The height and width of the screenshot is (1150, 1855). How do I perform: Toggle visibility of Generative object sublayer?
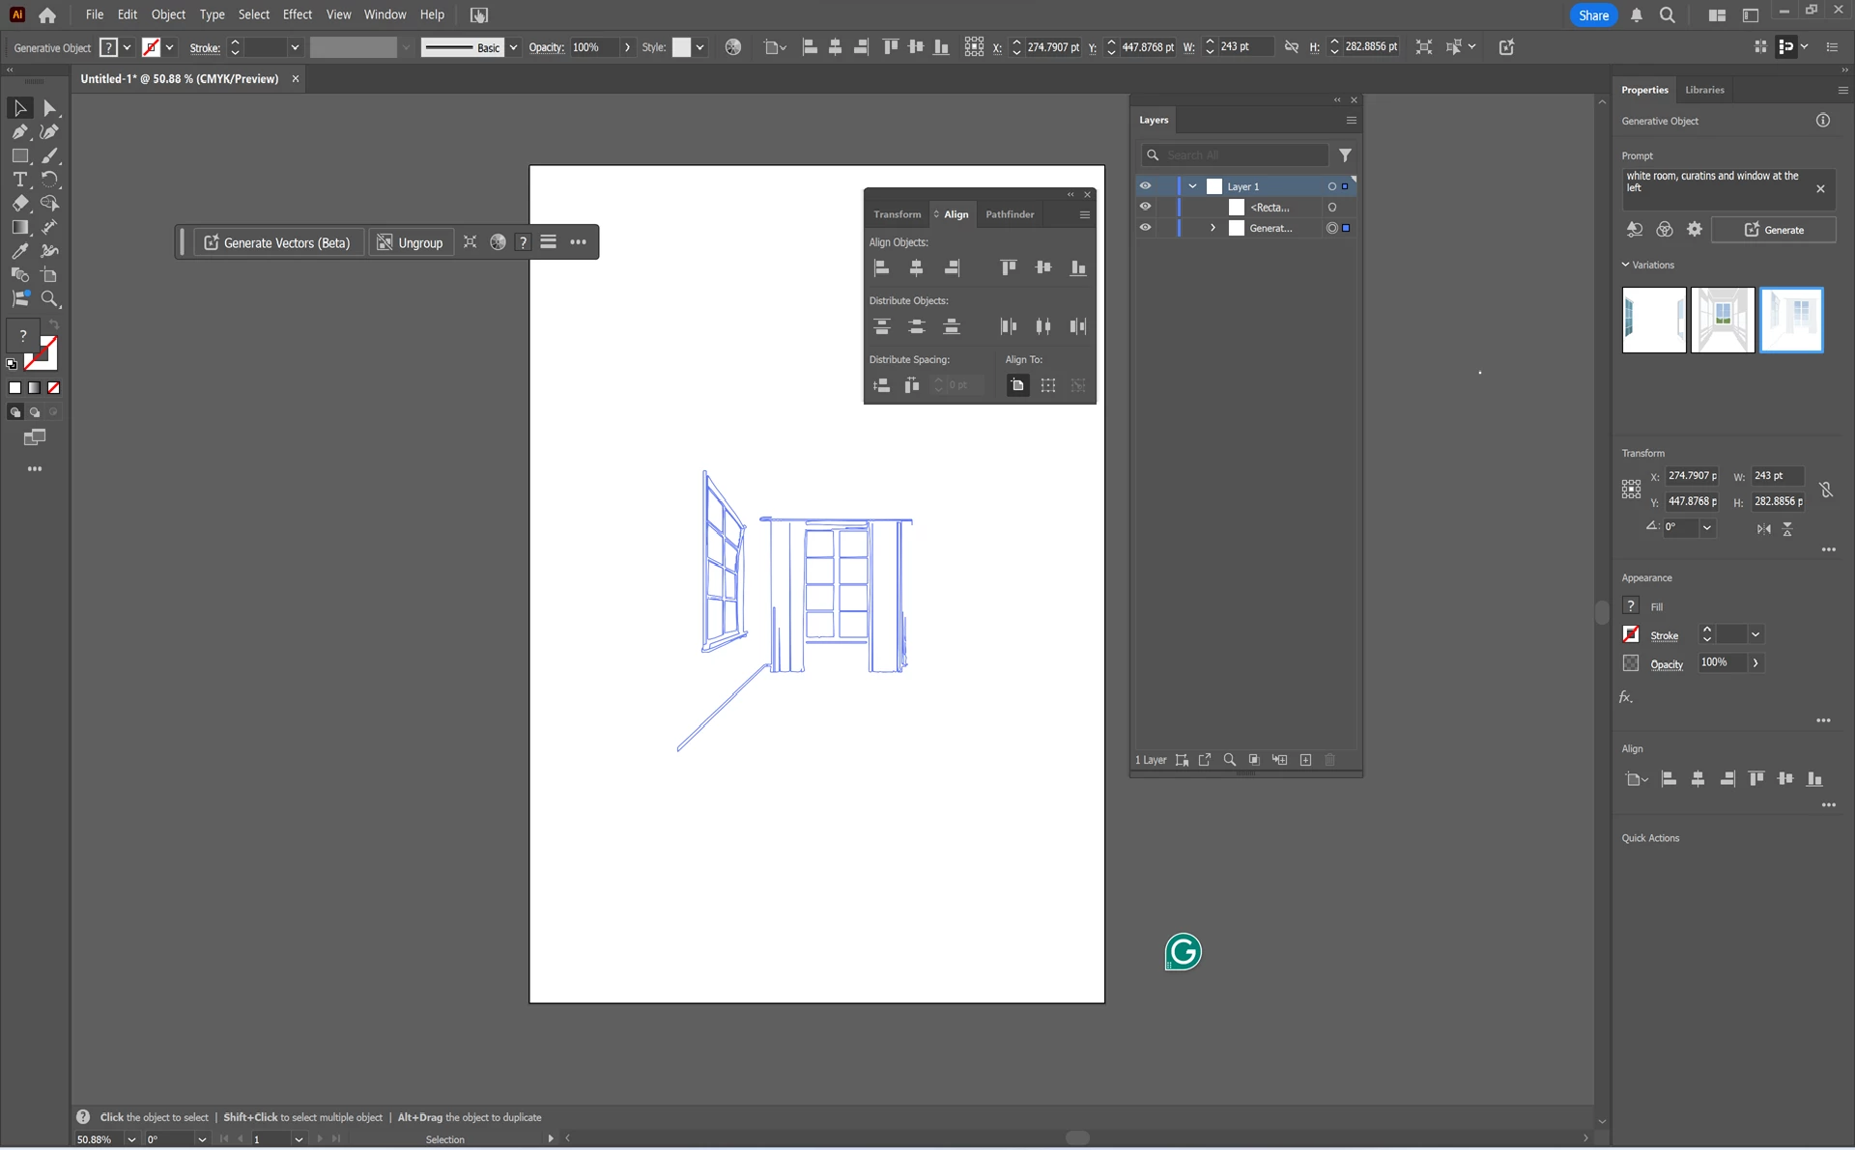(x=1145, y=228)
